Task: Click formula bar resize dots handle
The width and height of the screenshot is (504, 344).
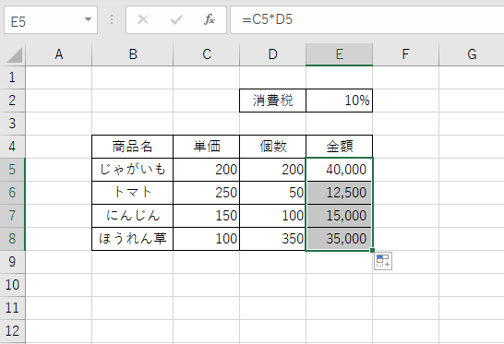Action: [112, 20]
